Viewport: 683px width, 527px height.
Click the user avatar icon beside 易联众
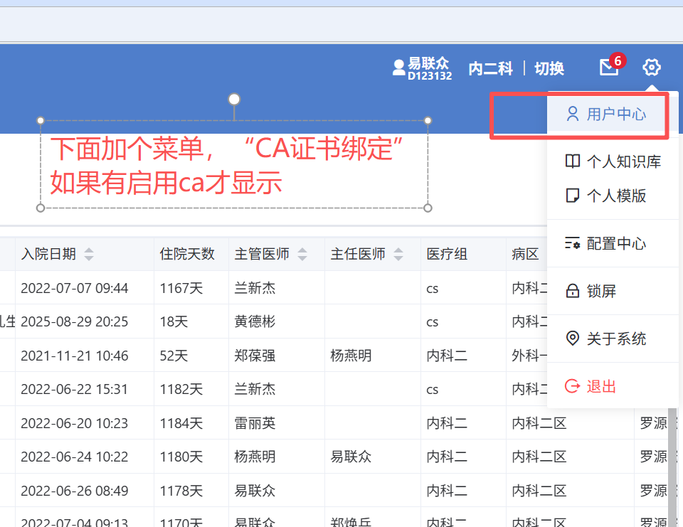point(398,68)
